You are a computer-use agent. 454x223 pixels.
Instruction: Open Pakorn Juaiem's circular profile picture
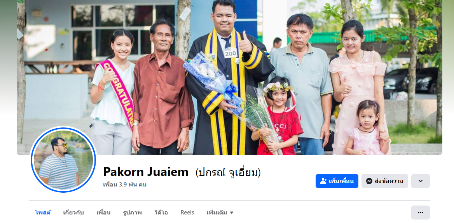[63, 159]
